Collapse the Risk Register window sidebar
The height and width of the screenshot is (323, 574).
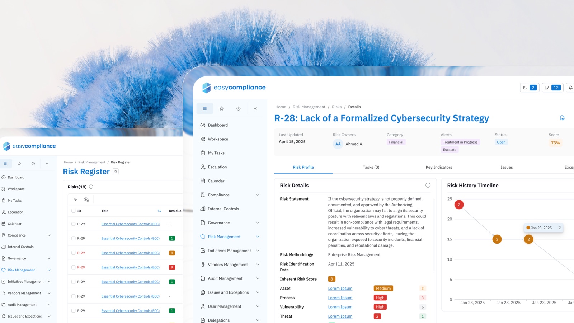(x=47, y=164)
